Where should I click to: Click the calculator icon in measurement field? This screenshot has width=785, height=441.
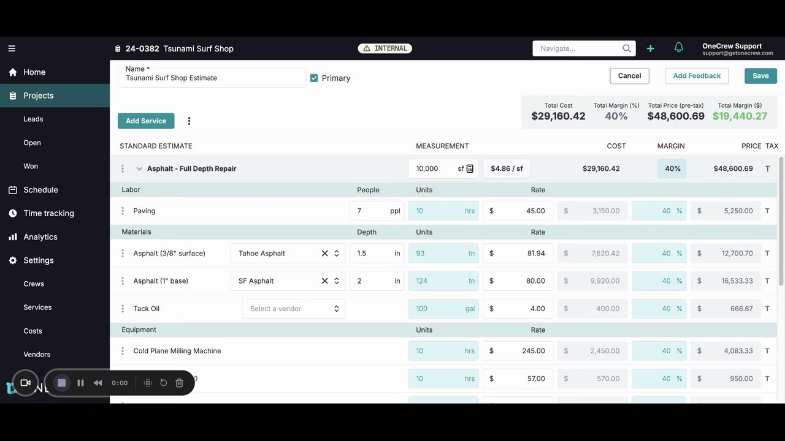pyautogui.click(x=470, y=168)
